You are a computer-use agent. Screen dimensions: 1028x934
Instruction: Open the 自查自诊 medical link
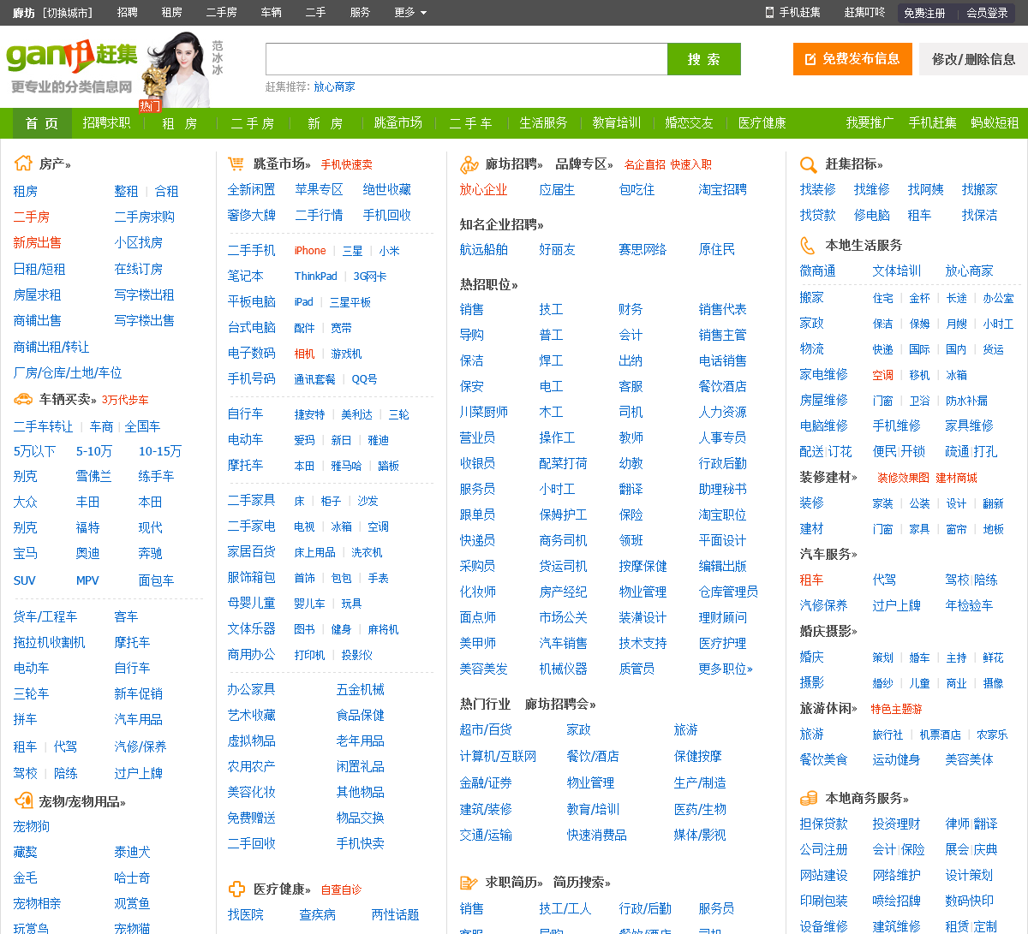click(x=341, y=890)
